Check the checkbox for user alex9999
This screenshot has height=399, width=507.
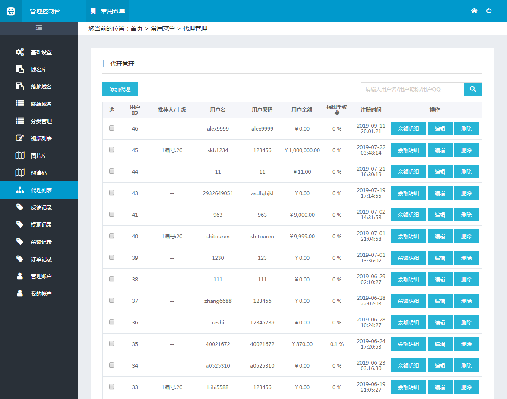tap(112, 128)
